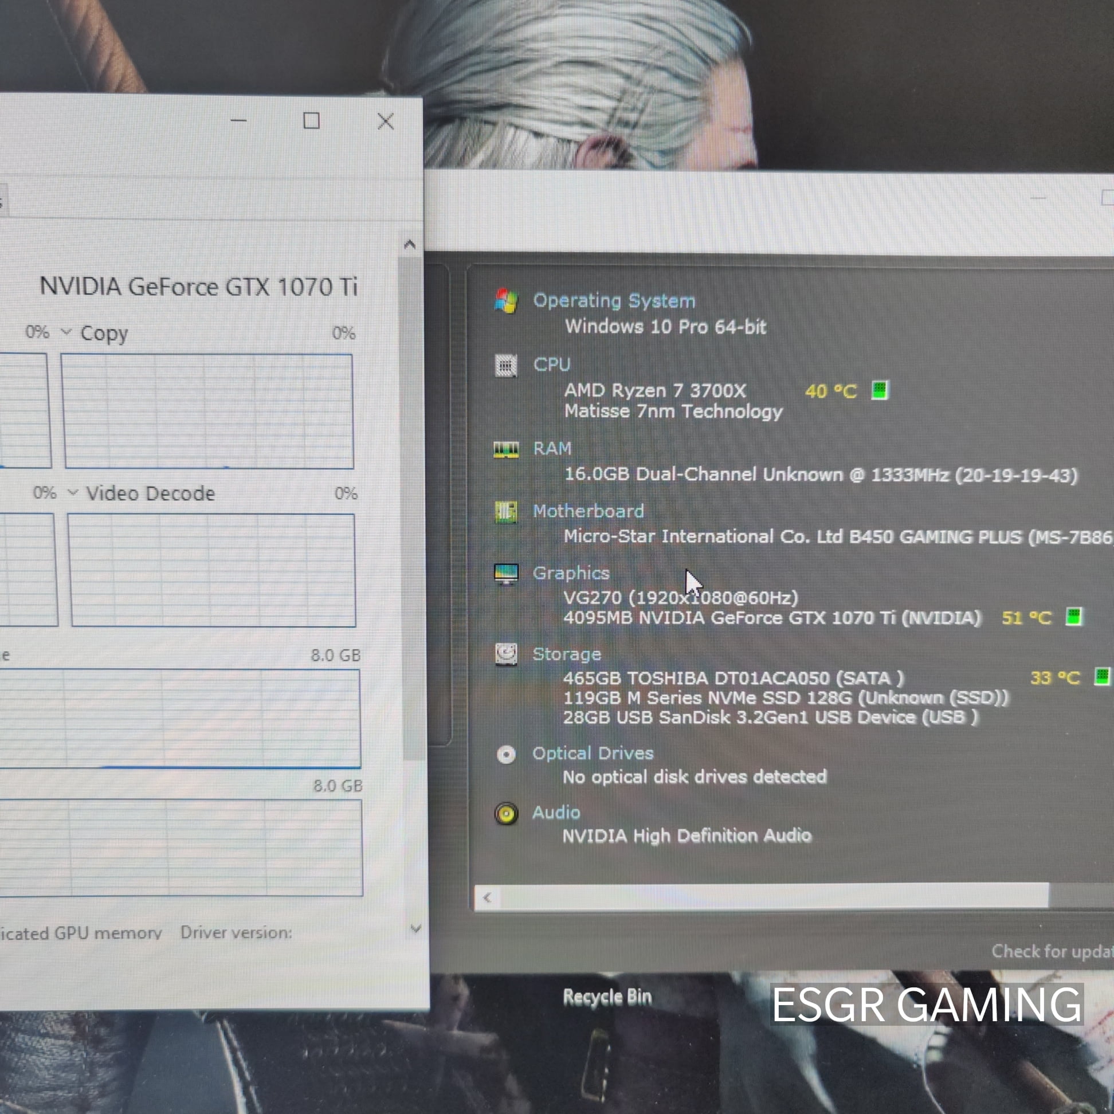Click the 33 °C storage temperature value
1114x1114 pixels.
(1054, 677)
